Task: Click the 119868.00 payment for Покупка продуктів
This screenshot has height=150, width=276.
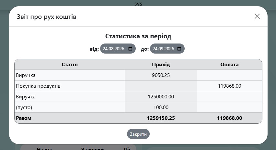Action: (x=229, y=86)
